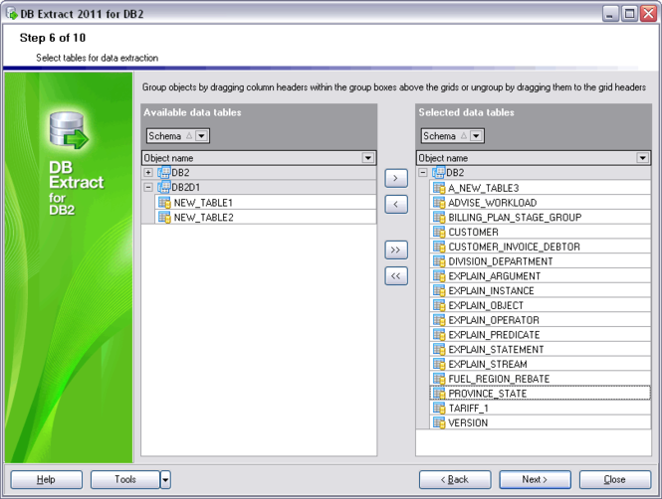662x499 pixels.
Task: Click the table icon beside EXPLAIN_STREAM
Action: coord(439,364)
